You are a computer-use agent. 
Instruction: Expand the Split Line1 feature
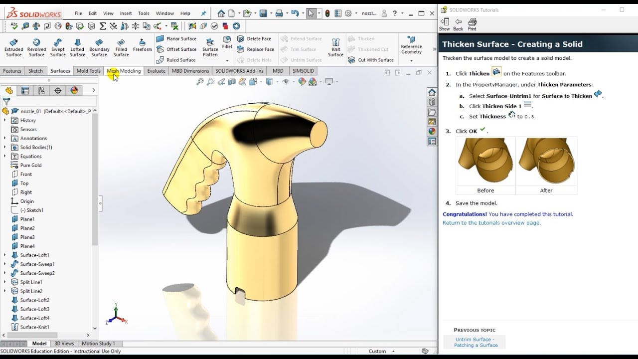coord(5,282)
